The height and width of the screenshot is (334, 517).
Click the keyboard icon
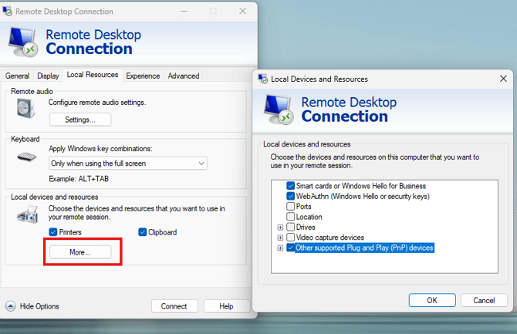point(27,157)
